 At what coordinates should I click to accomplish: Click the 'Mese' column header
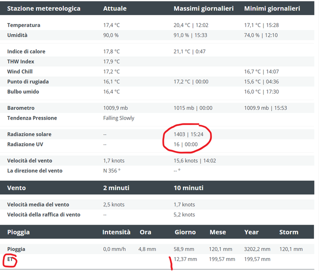tap(218, 232)
